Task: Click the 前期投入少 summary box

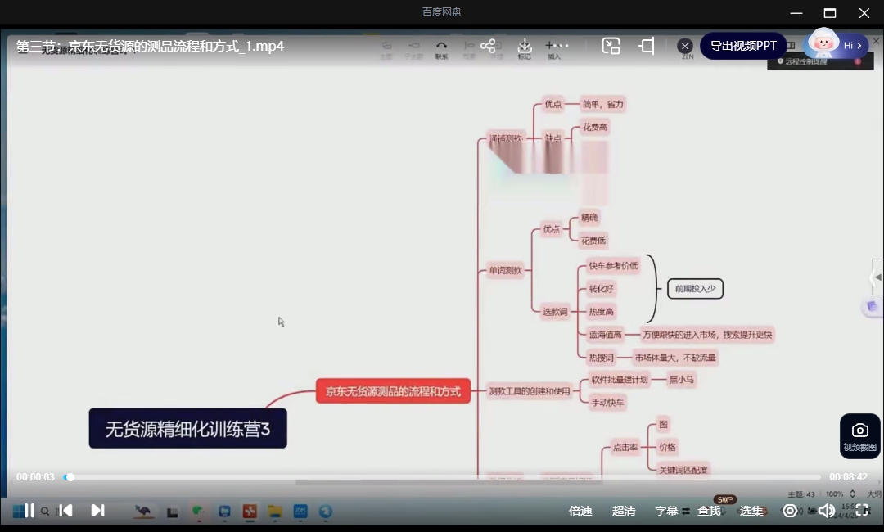Action: click(x=695, y=289)
